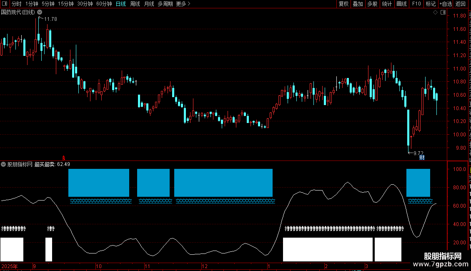Open 画线 drawing tool
471x271 pixels.
(402, 4)
